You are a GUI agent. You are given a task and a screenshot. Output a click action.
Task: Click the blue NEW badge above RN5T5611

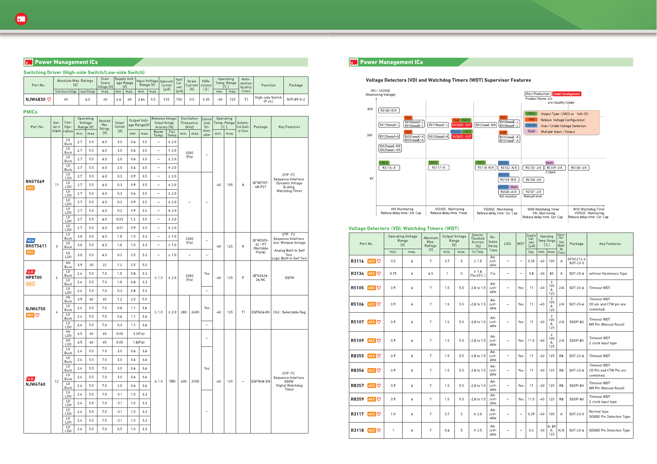tap(31, 241)
